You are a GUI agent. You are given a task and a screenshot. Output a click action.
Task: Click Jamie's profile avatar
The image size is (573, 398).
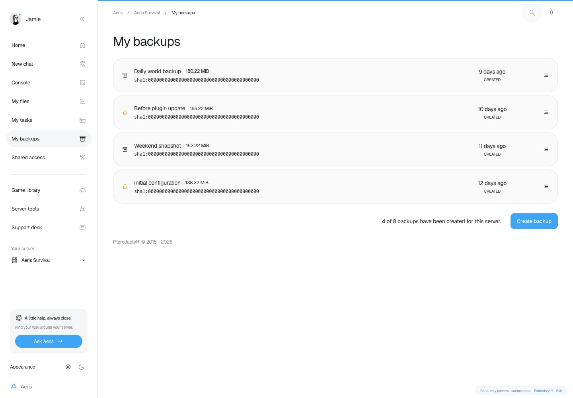point(16,19)
